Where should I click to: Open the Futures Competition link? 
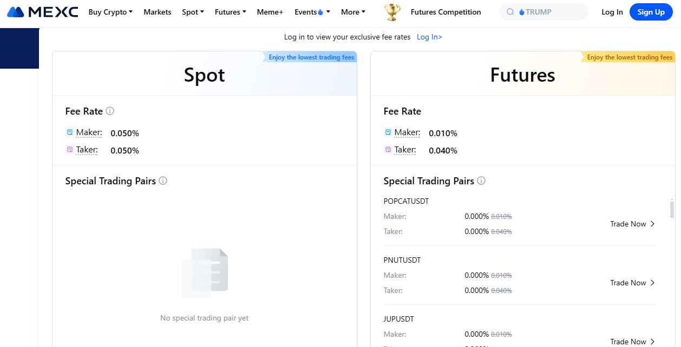446,12
